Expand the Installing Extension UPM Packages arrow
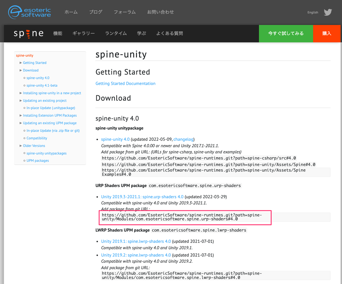 21,116
